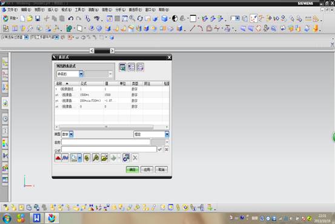Click the save icon in main toolbar
335x224 pixels.
coord(38,19)
